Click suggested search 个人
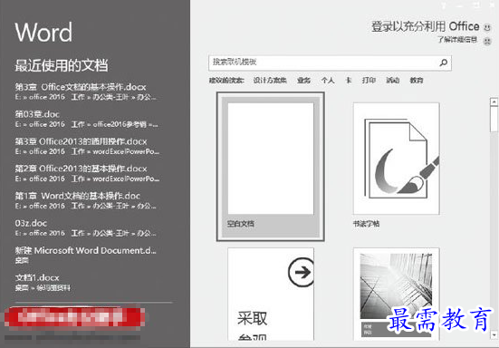Image resolution: width=499 pixels, height=348 pixels. (x=328, y=81)
